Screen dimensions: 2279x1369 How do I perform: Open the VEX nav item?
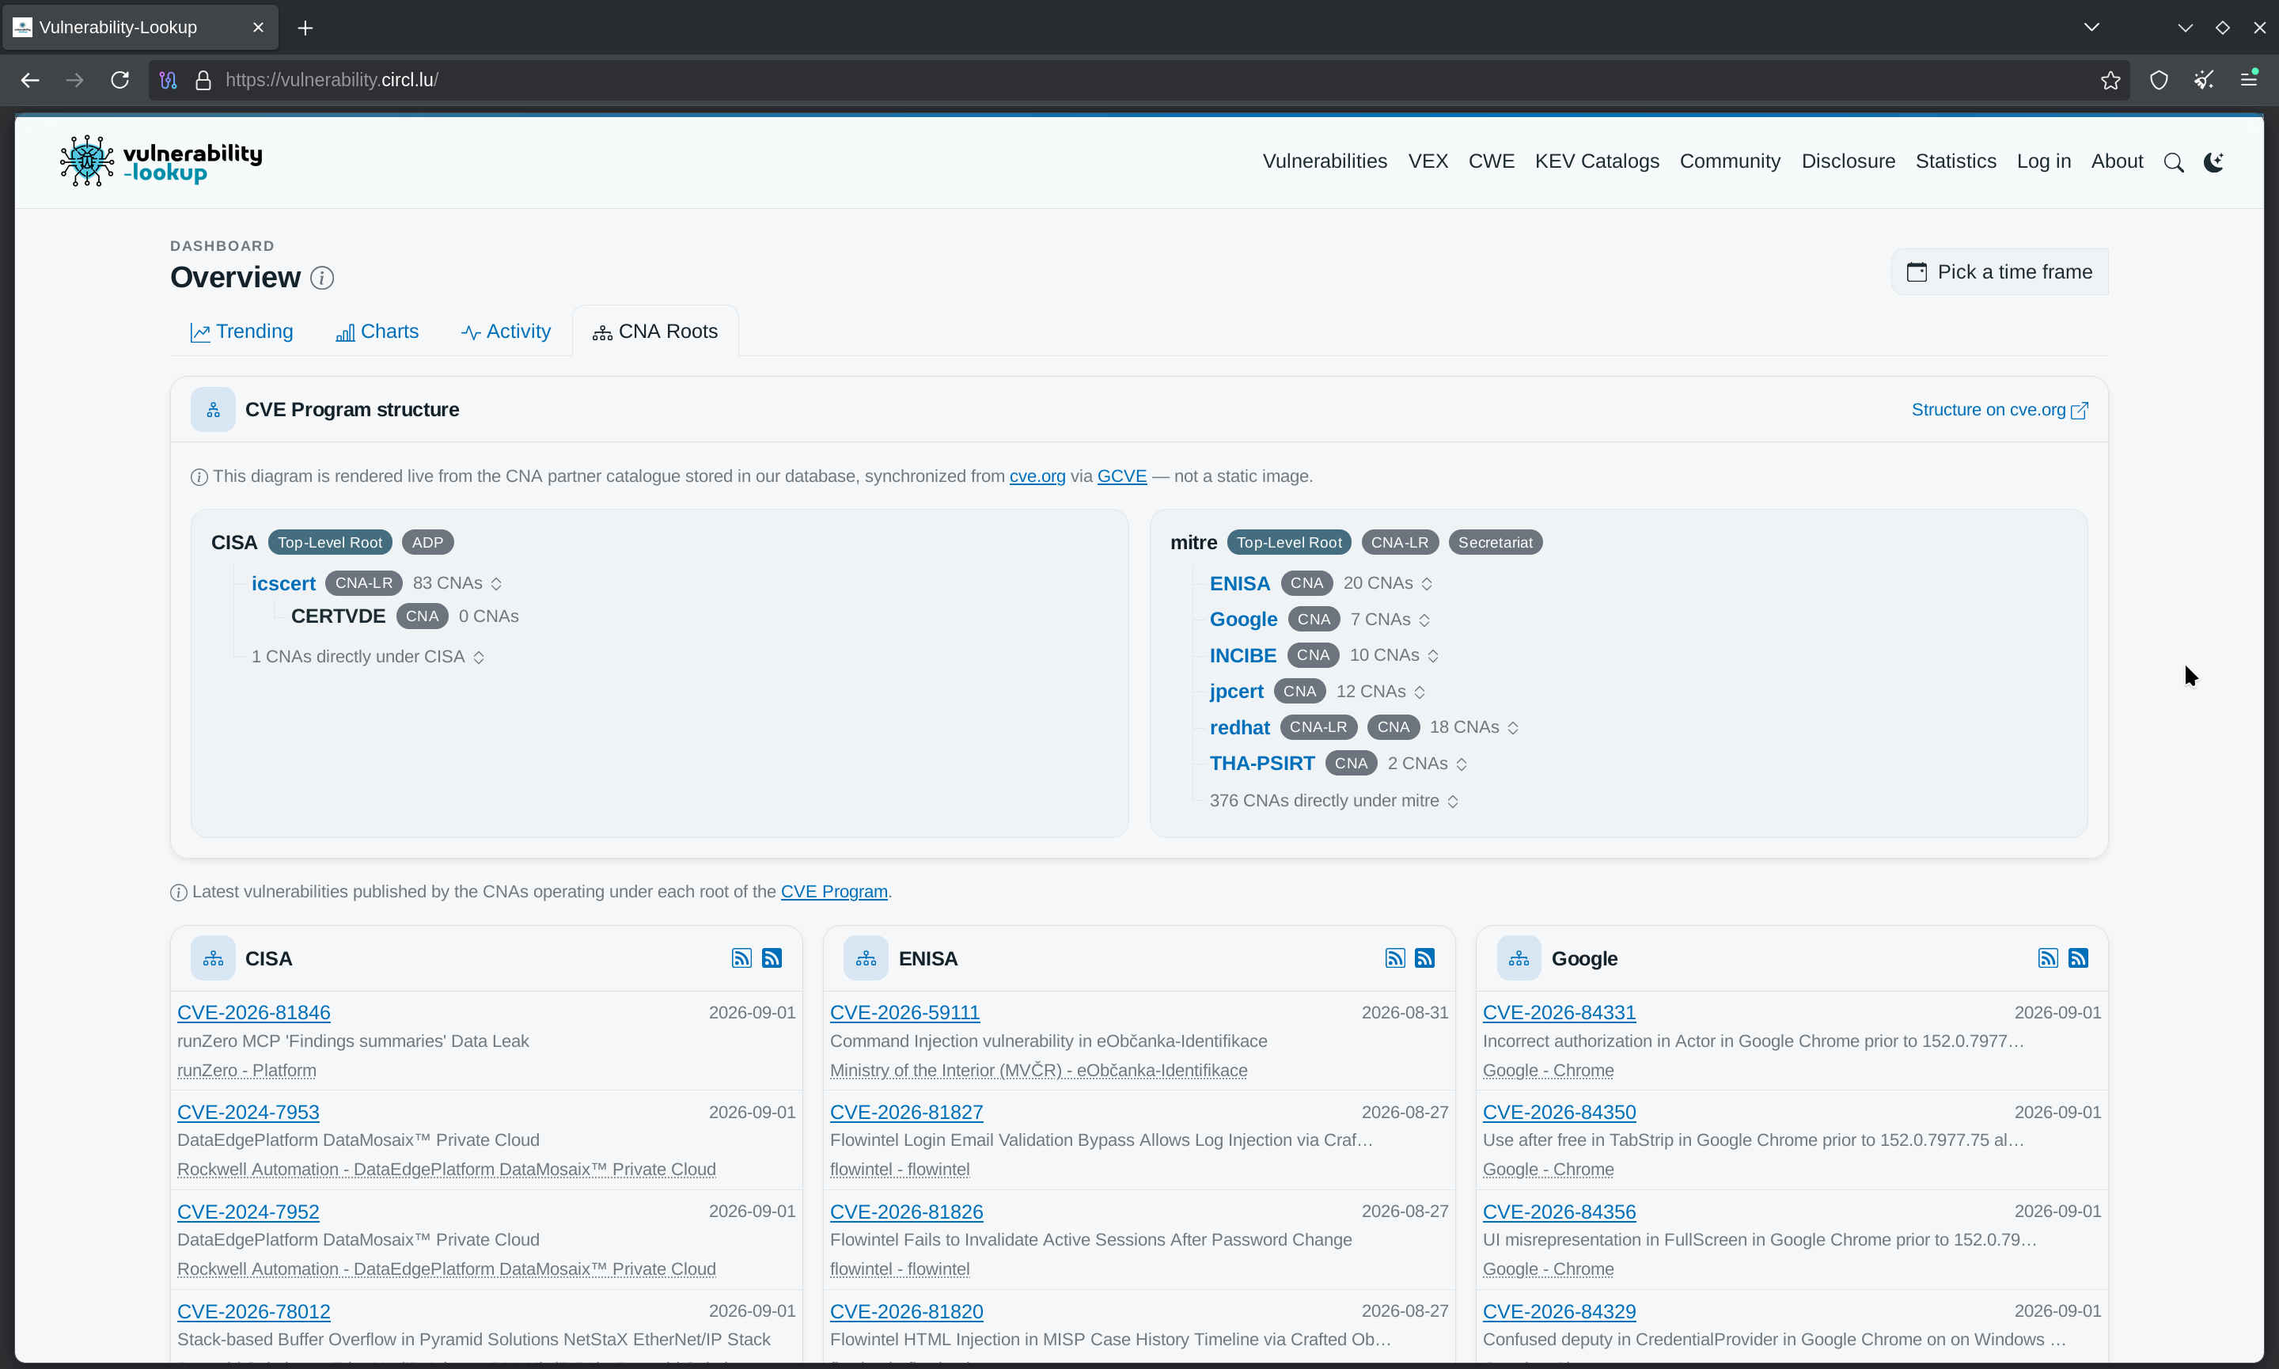[1428, 161]
